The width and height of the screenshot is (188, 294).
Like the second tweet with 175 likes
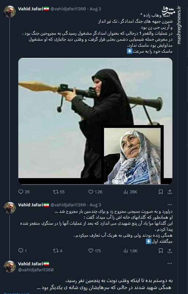95,251
